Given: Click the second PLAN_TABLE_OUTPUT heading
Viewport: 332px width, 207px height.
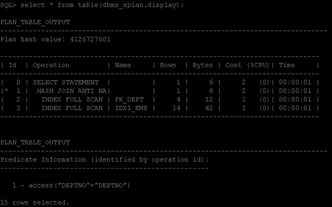Looking at the screenshot, I should click(35, 142).
